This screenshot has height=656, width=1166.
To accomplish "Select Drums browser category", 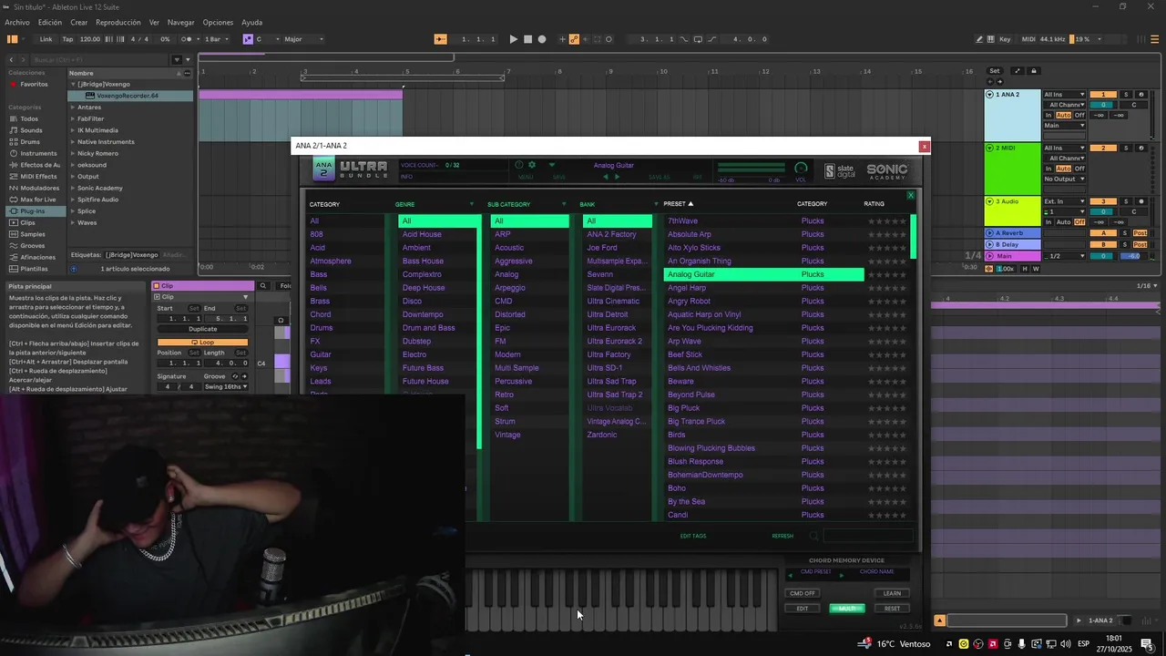I will pos(30,142).
